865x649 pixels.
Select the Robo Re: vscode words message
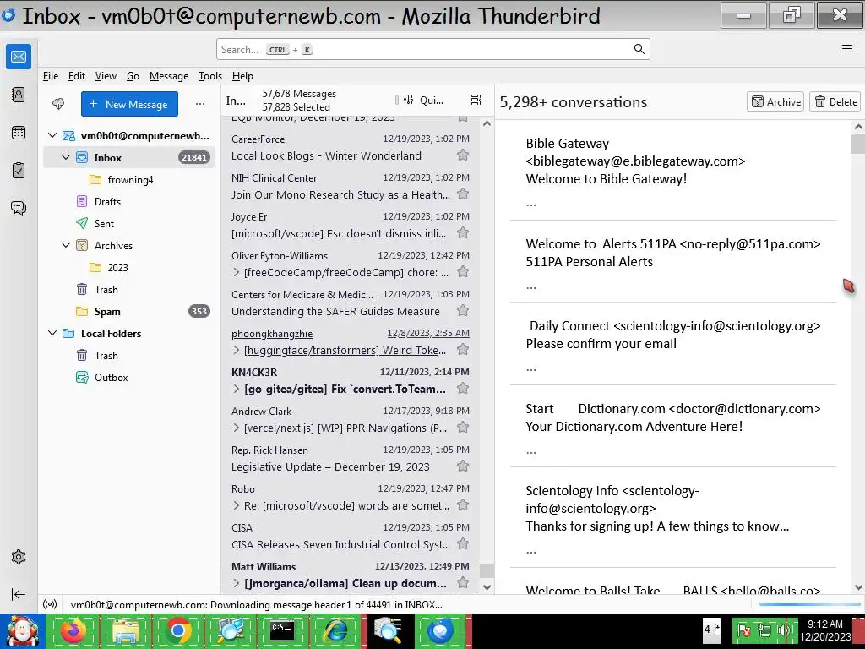click(351, 497)
